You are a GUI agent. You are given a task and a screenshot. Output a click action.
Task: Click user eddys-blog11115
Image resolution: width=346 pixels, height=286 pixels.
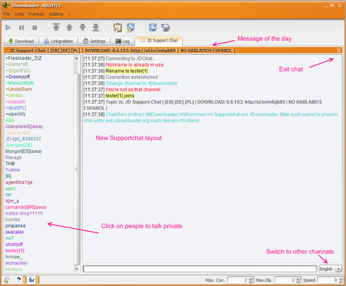[x=24, y=213]
